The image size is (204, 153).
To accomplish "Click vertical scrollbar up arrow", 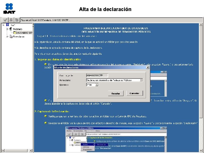I will [x=201, y=24].
